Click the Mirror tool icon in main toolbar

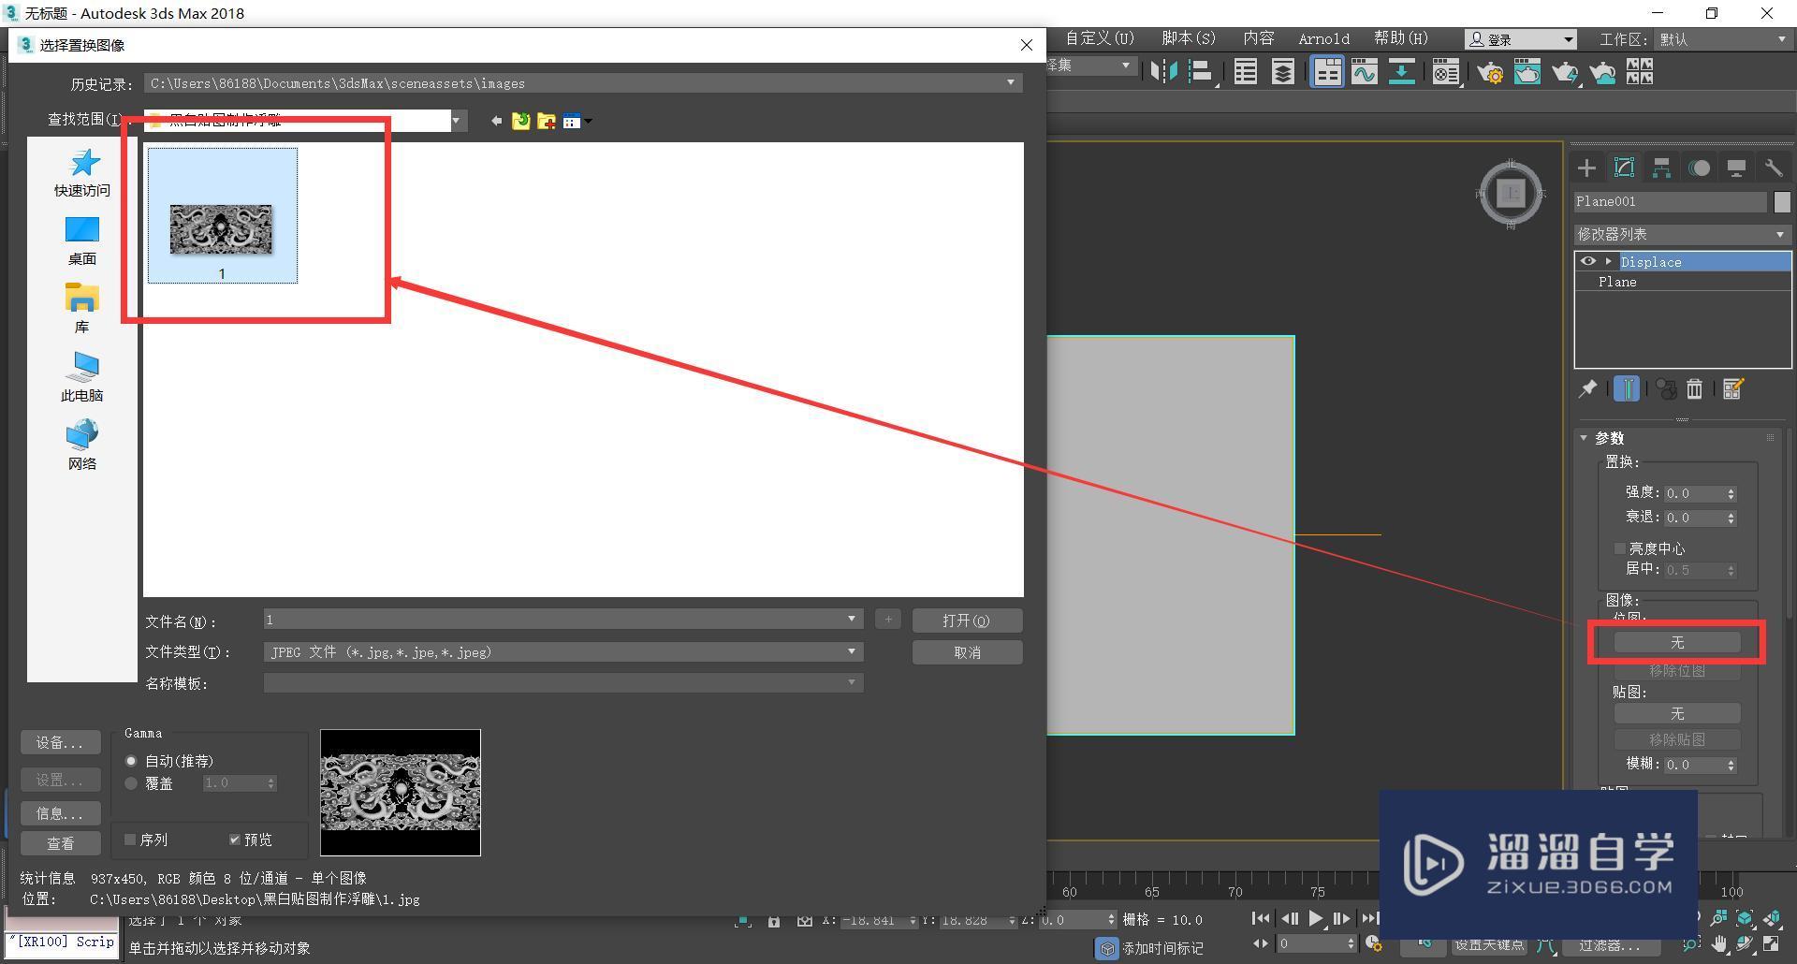[x=1163, y=71]
